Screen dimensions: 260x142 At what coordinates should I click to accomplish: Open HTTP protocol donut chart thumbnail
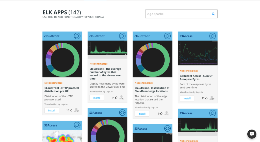(62, 59)
